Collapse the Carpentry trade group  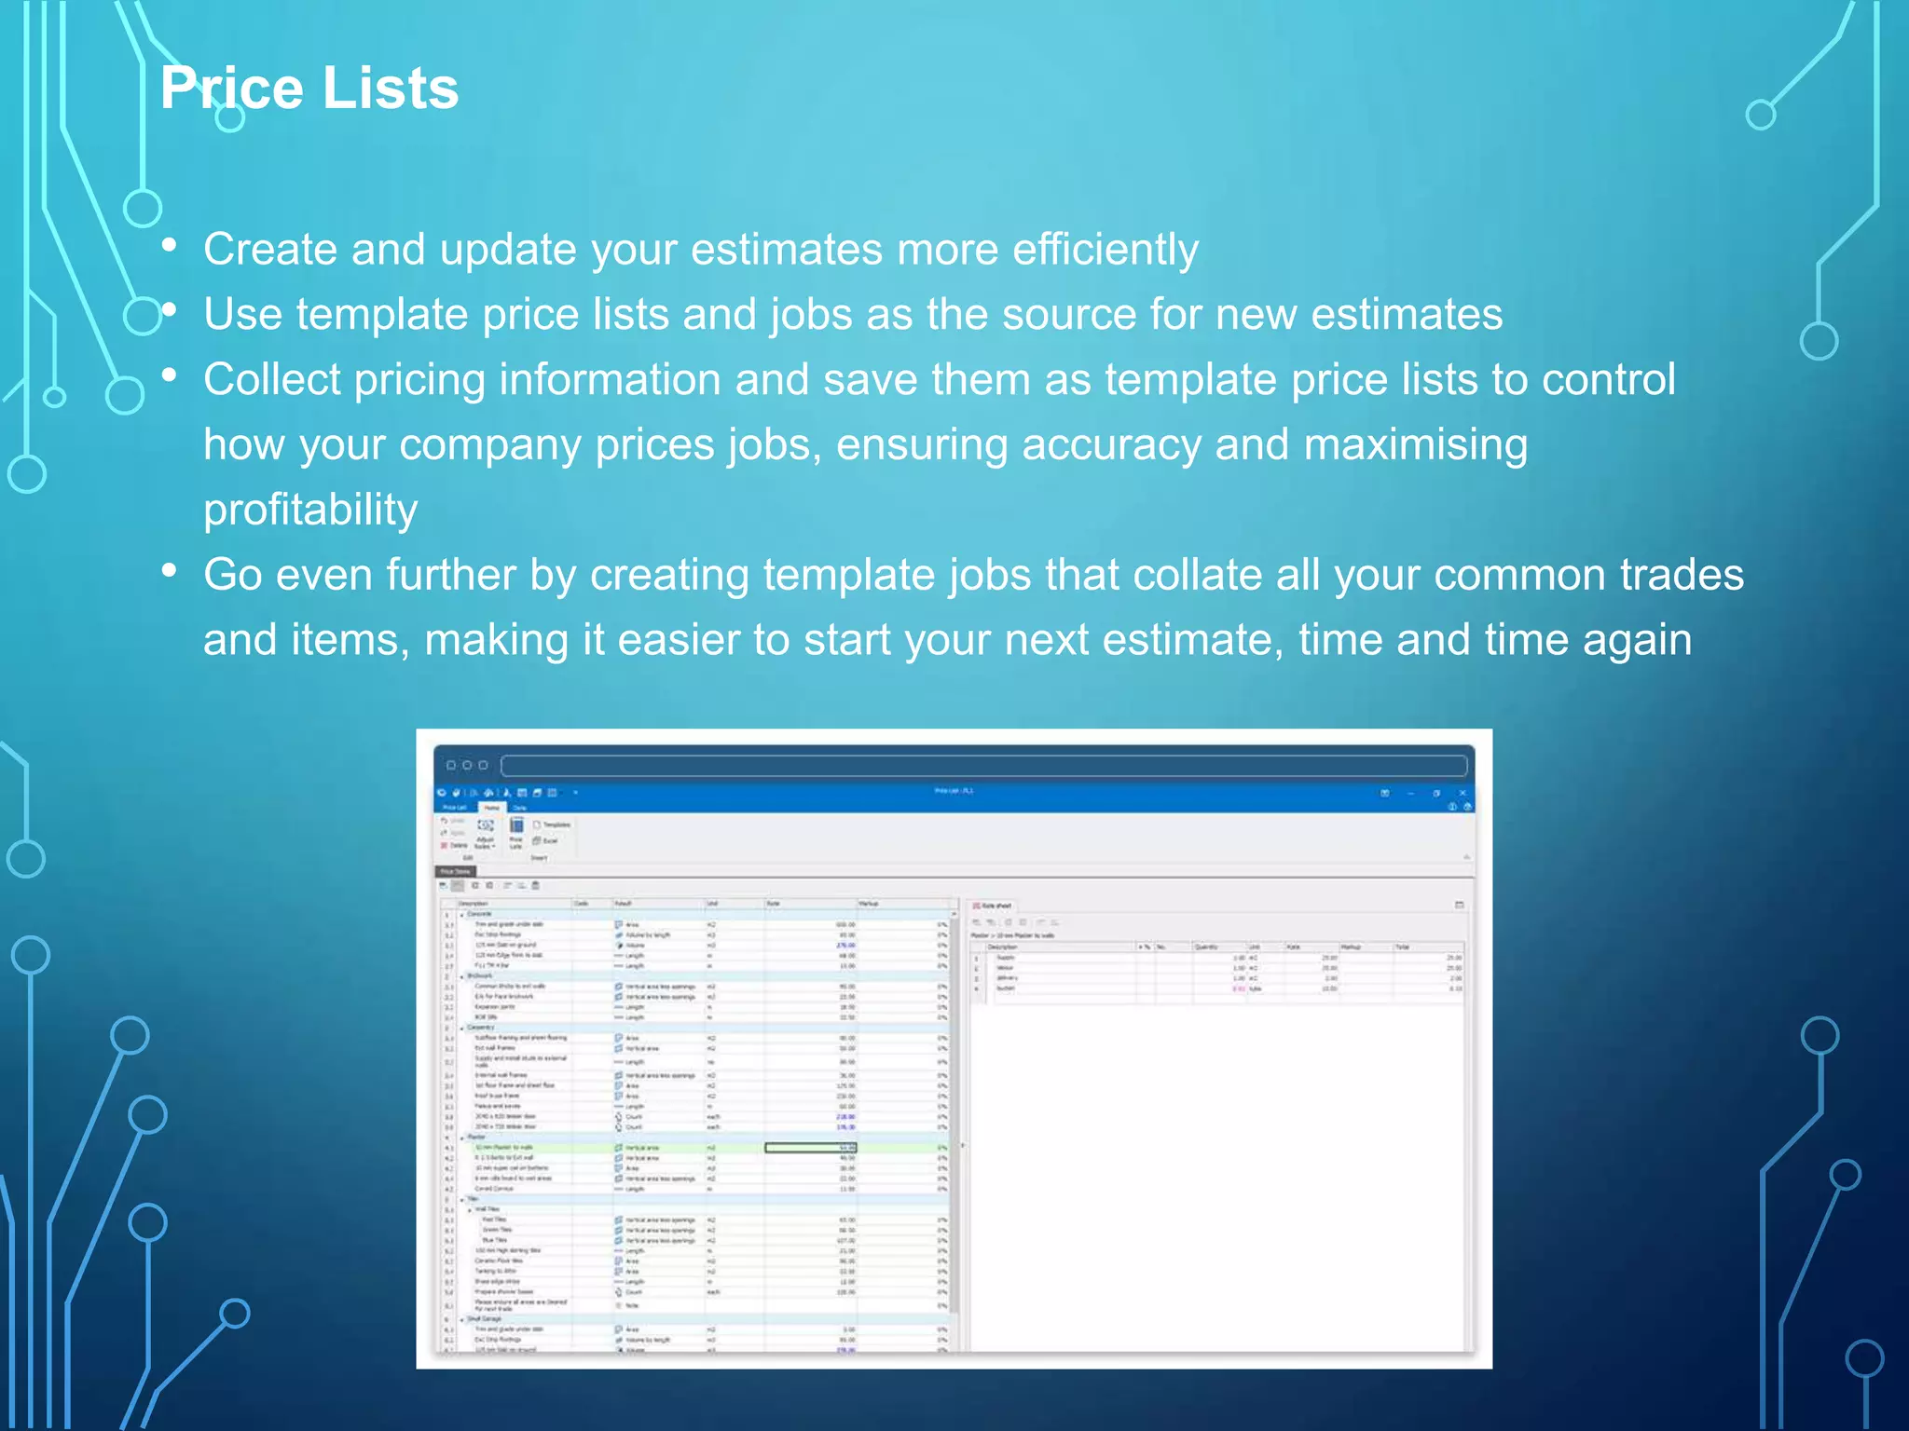(x=461, y=1028)
